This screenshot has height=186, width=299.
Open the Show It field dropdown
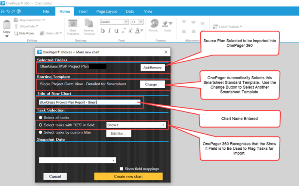[x=136, y=125]
